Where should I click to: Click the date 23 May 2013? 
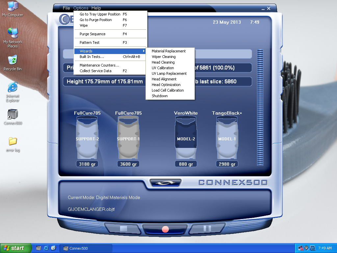[227, 22]
